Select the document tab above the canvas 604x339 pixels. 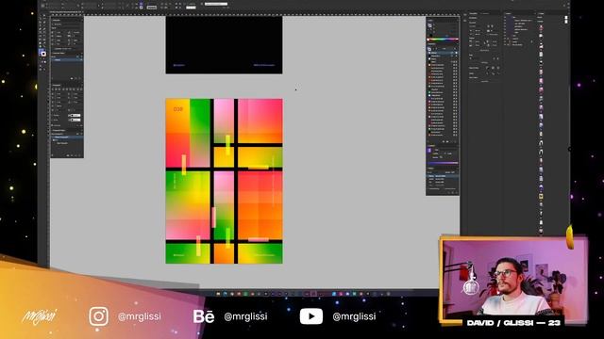[66, 12]
